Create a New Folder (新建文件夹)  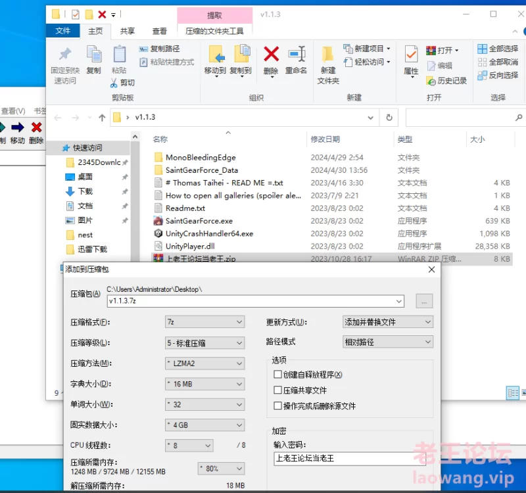coord(328,65)
